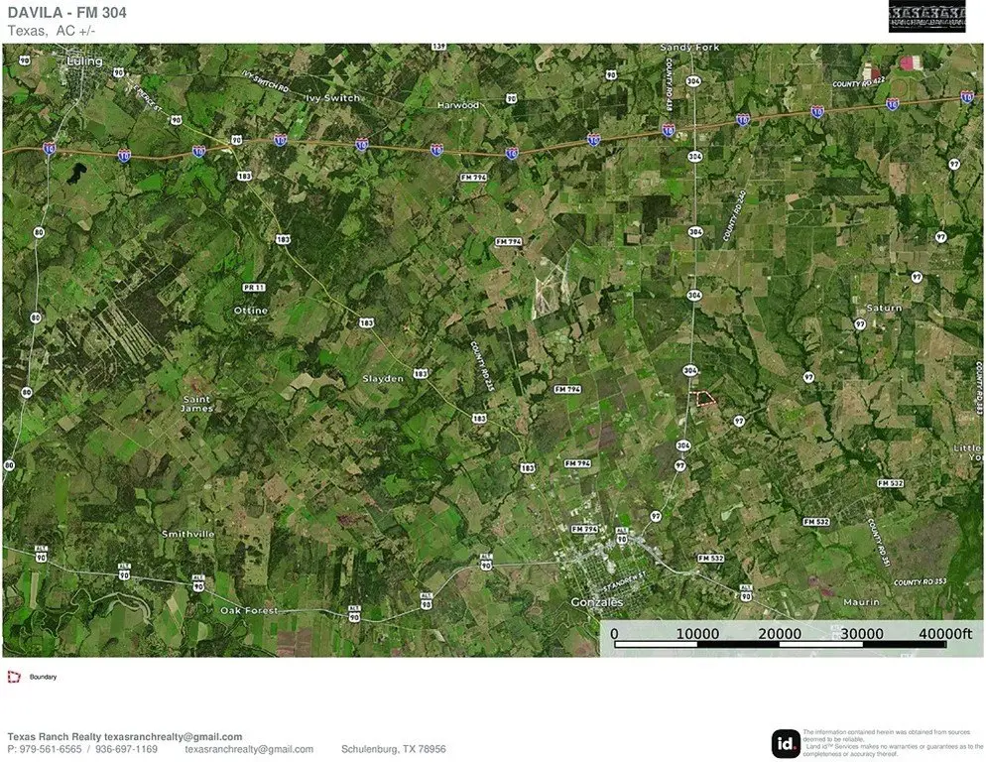Click the realty logo in top-right corner
Screen dimensions: 986x762
pyautogui.click(x=926, y=16)
